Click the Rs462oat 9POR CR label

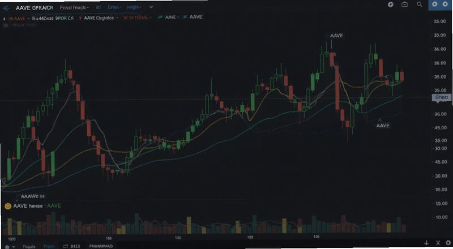53,18
